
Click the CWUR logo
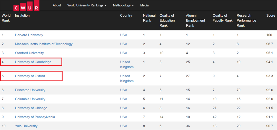[26, 6]
